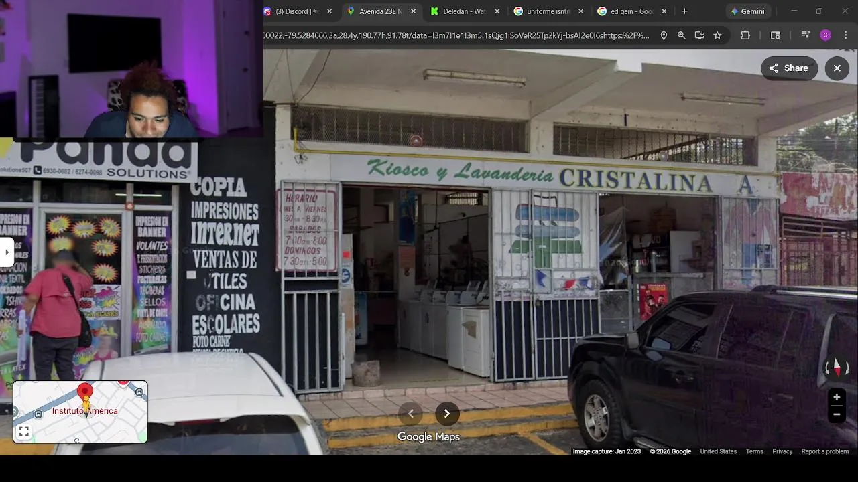Expand the minimap to full screen
Screen dimensions: 858x482
tap(23, 432)
